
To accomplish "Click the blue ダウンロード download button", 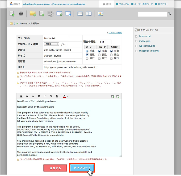I will coord(82,168).
